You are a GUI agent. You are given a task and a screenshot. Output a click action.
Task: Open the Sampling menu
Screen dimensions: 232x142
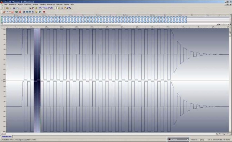point(43,4)
